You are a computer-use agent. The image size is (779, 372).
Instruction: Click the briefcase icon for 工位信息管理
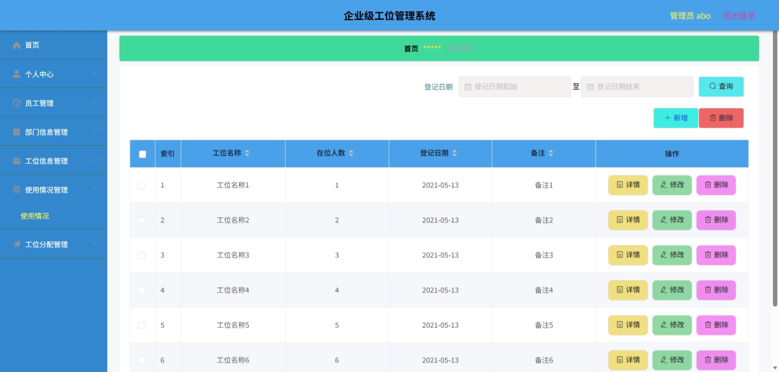pos(16,161)
